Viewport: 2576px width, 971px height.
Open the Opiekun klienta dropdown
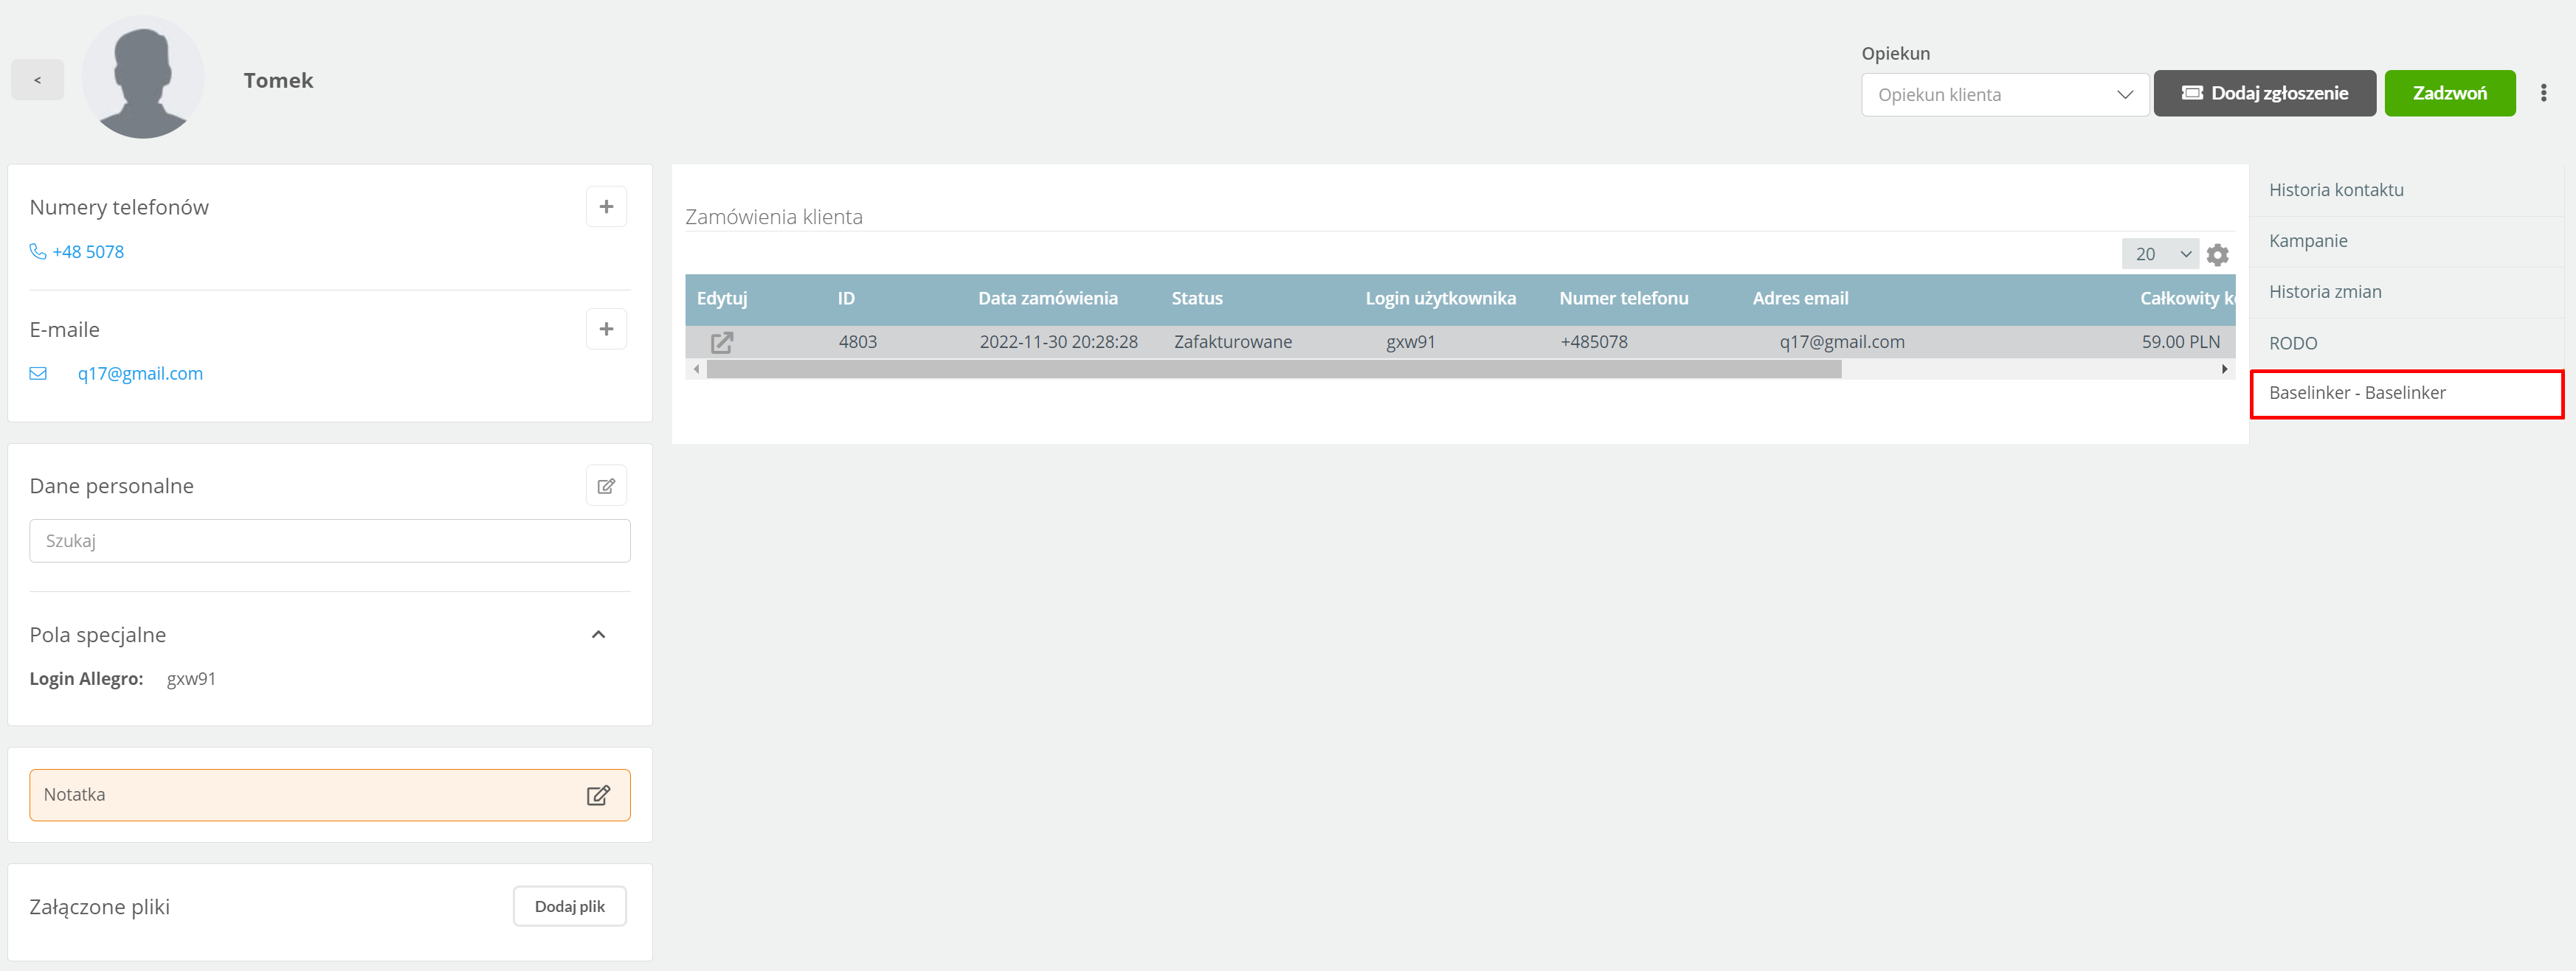(x=2004, y=95)
